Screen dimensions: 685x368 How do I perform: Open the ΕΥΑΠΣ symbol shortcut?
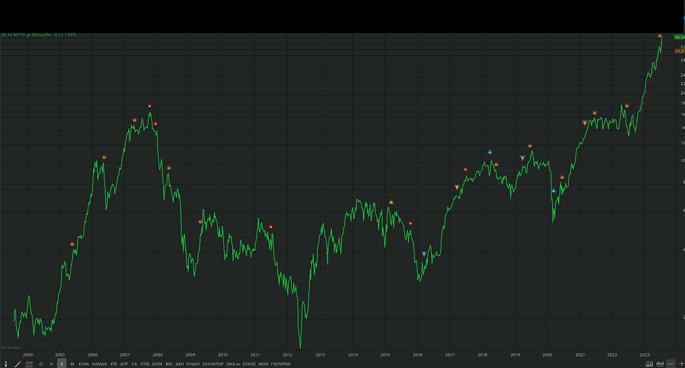point(249,364)
